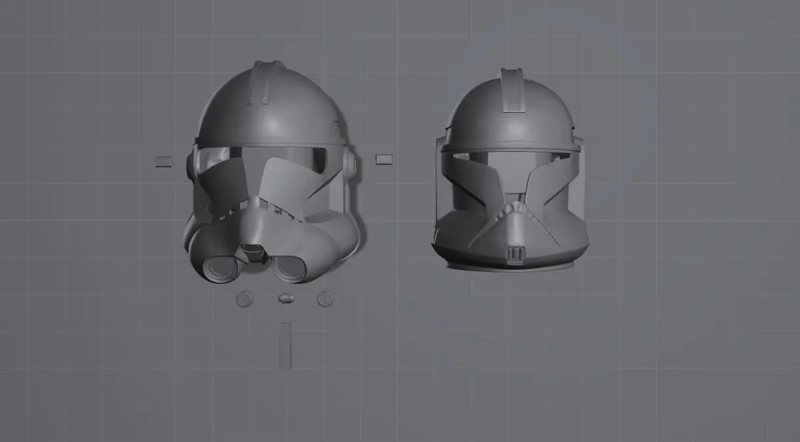The image size is (800, 442).
Task: Select the left helmet with round respirator vents
Action: point(272,173)
